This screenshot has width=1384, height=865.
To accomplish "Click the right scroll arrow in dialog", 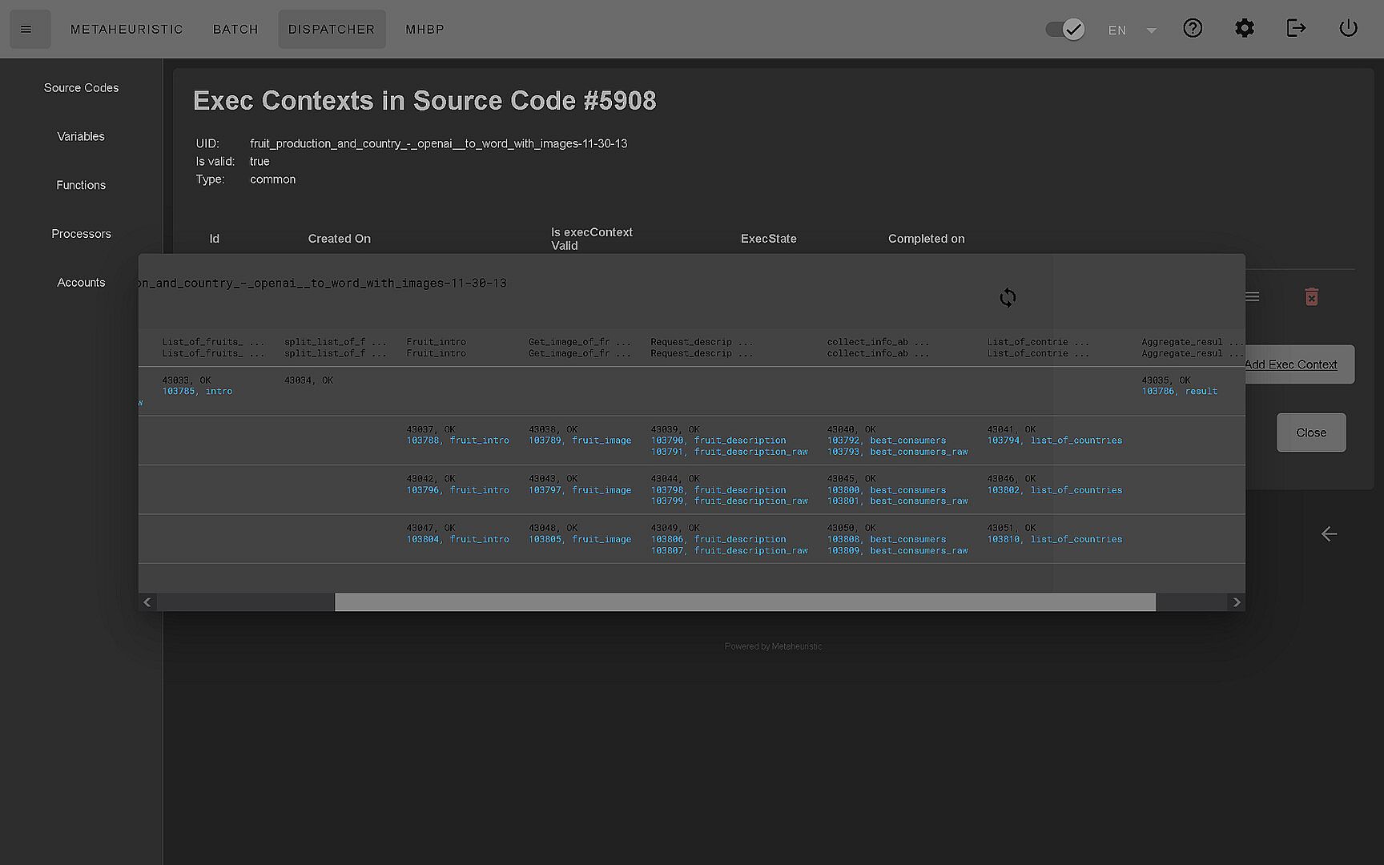I will click(1236, 602).
